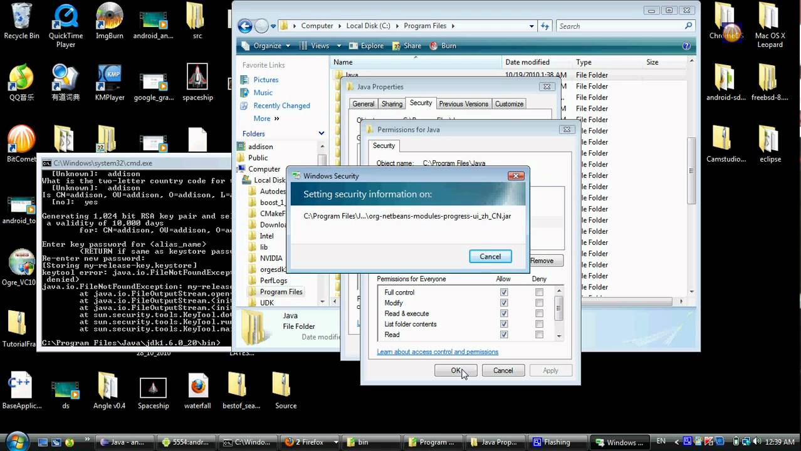Click the Explorer Back navigation button
This screenshot has height=451, width=801.
(x=245, y=26)
